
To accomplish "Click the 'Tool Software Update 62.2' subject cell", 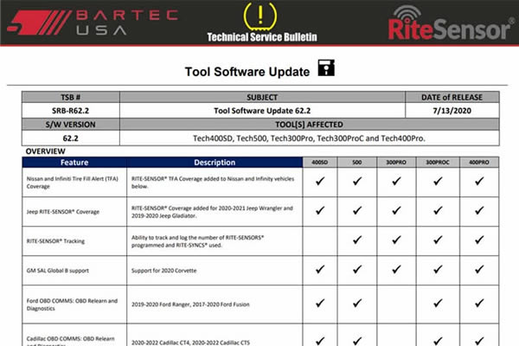I will (x=262, y=111).
